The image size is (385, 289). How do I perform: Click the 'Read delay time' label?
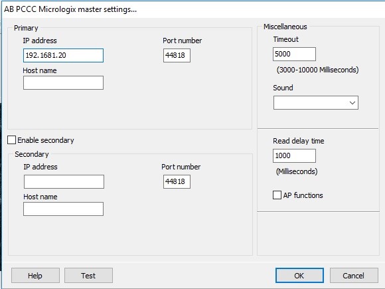pos(298,141)
